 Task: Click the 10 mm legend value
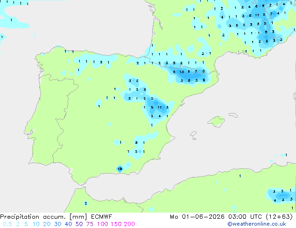point(36,224)
